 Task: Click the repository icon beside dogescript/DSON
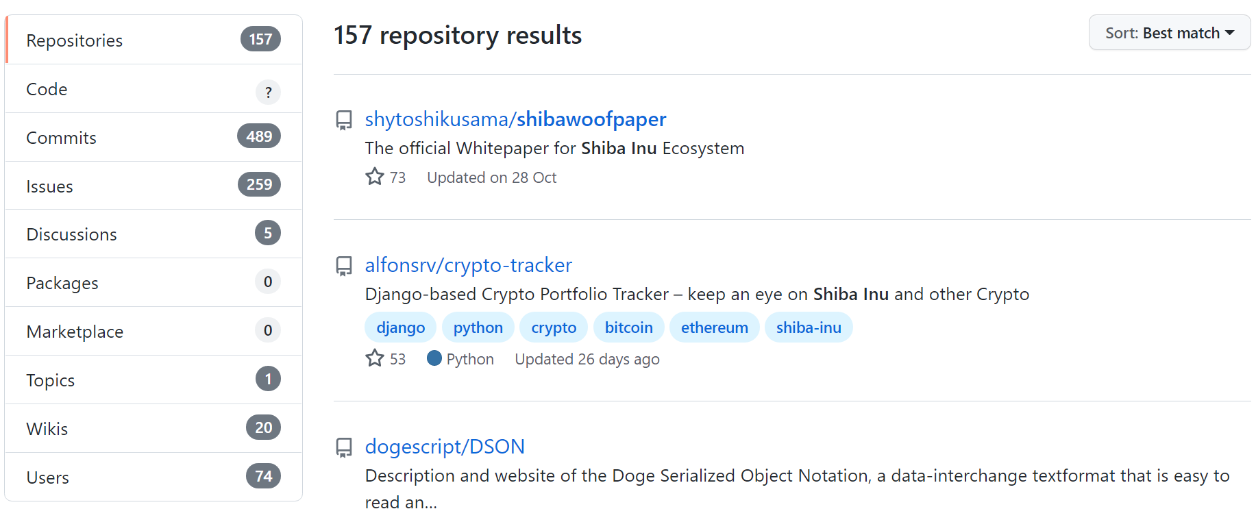click(344, 448)
